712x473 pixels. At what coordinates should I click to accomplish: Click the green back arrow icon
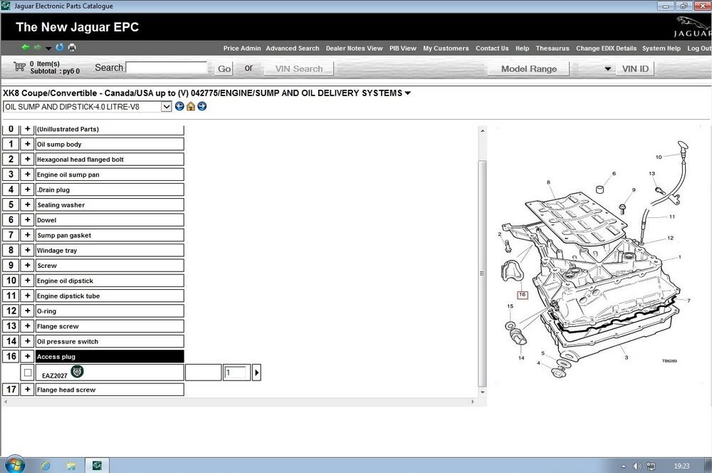[x=26, y=48]
